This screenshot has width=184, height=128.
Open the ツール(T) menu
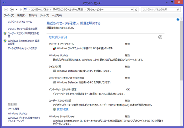click(x=44, y=15)
